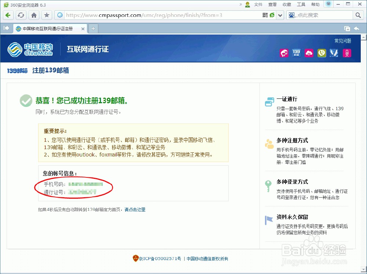
Task: Click the China Mobile logo
Action: tap(30, 50)
